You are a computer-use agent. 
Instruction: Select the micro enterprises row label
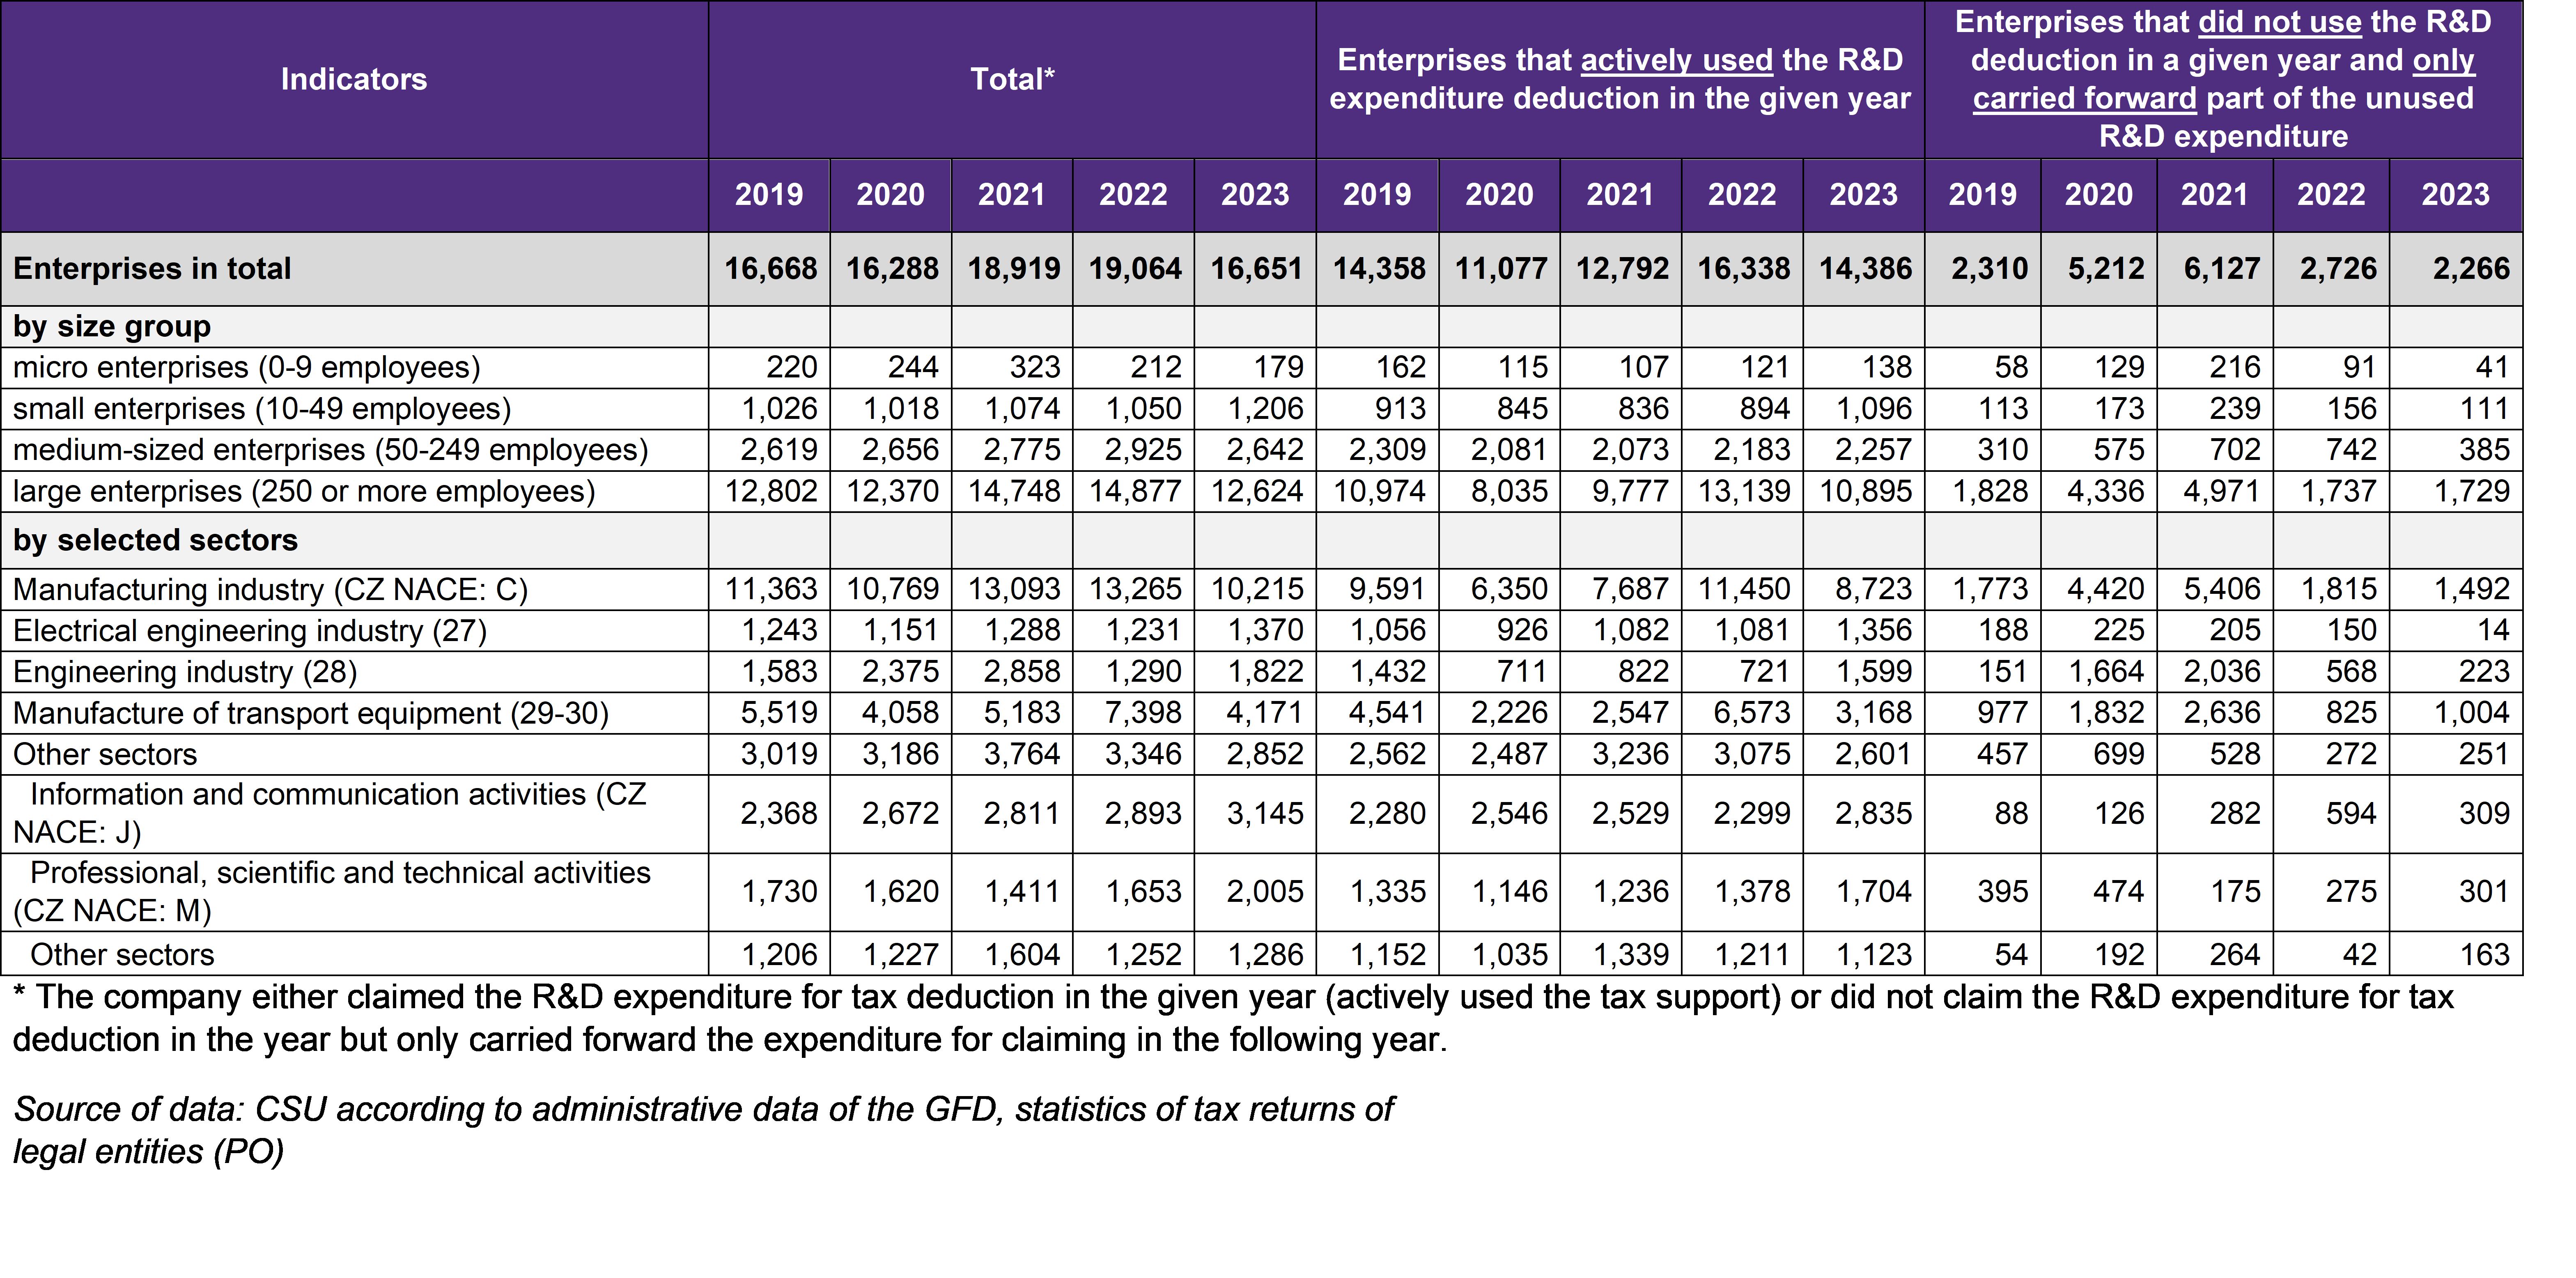click(x=246, y=367)
